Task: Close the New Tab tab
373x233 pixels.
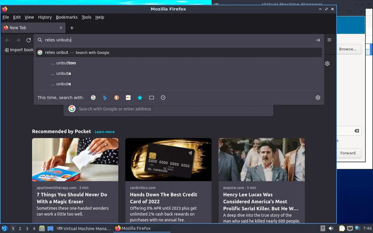Action: (x=61, y=28)
